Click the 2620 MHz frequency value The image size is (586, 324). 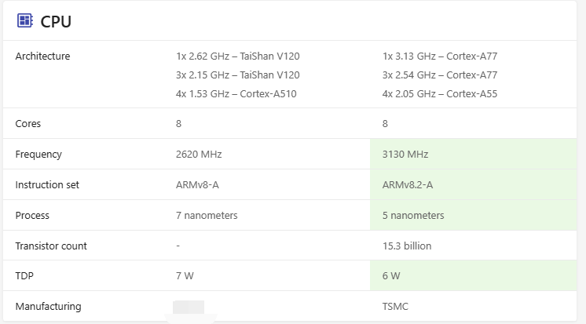click(x=199, y=155)
